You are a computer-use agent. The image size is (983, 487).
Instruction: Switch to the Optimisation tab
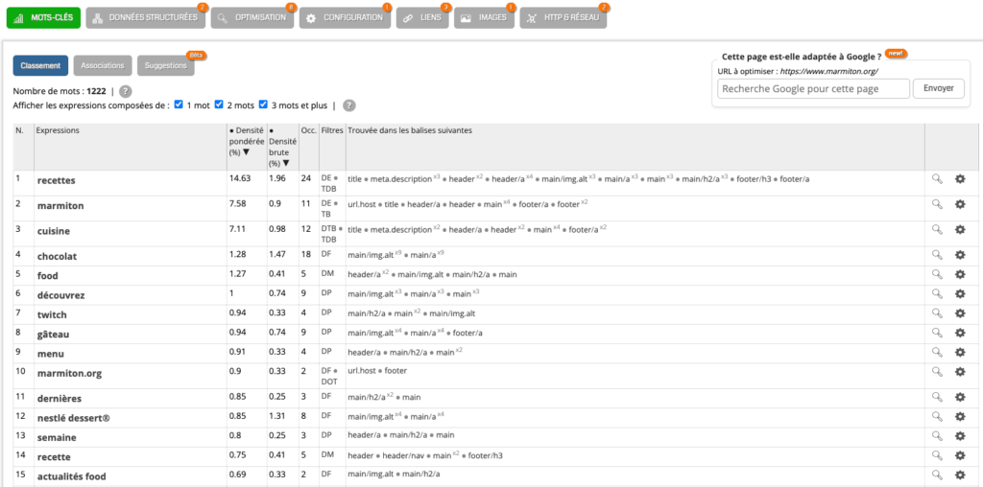(252, 17)
